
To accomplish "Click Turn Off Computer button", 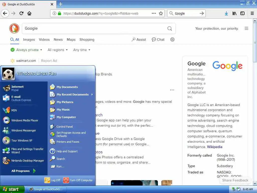I will click(78, 180).
